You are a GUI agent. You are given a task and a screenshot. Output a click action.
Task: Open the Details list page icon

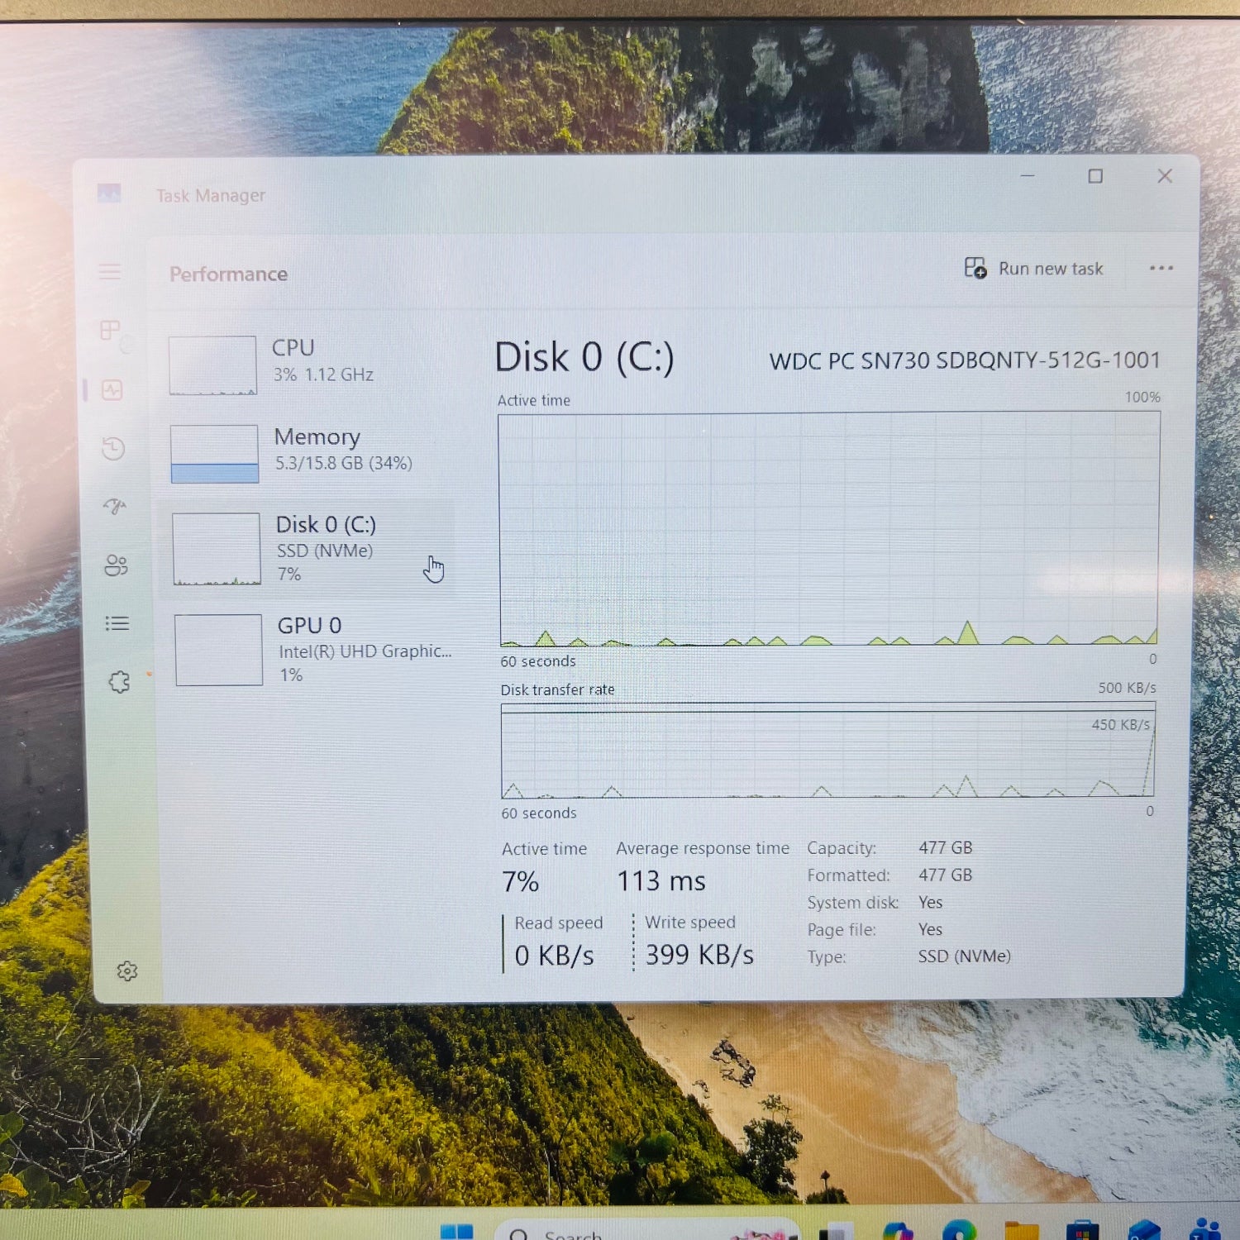click(x=117, y=623)
